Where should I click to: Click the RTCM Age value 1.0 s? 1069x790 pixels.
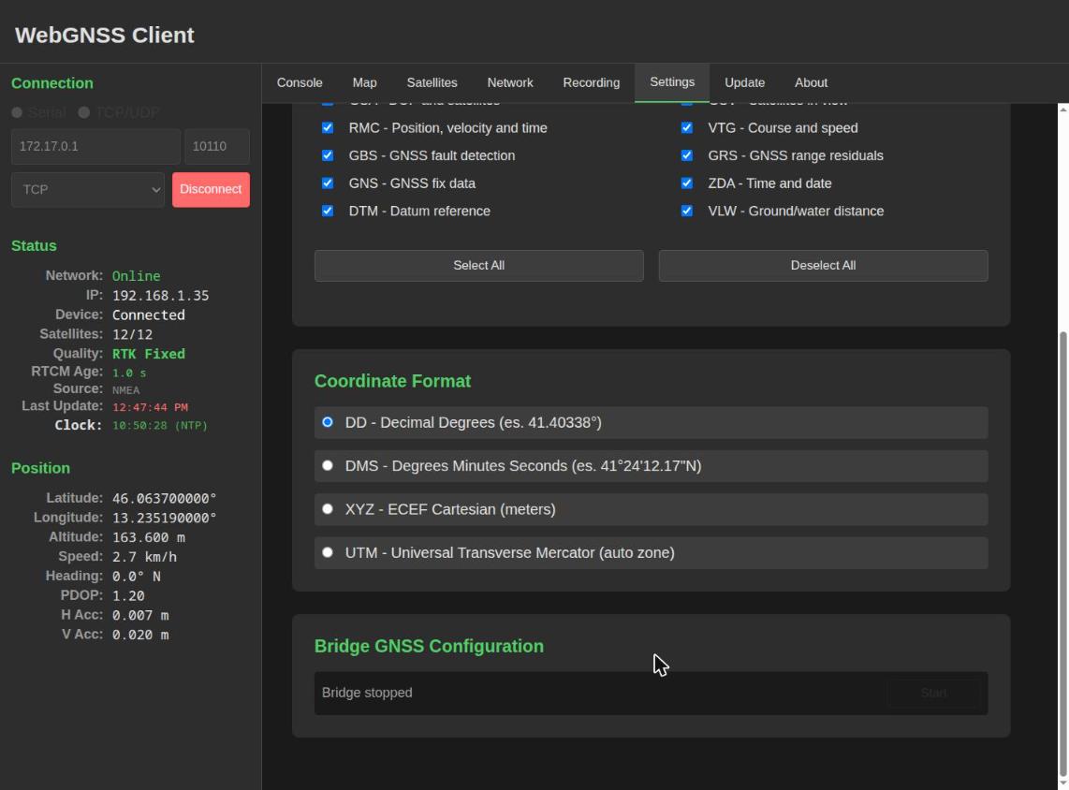[129, 373]
